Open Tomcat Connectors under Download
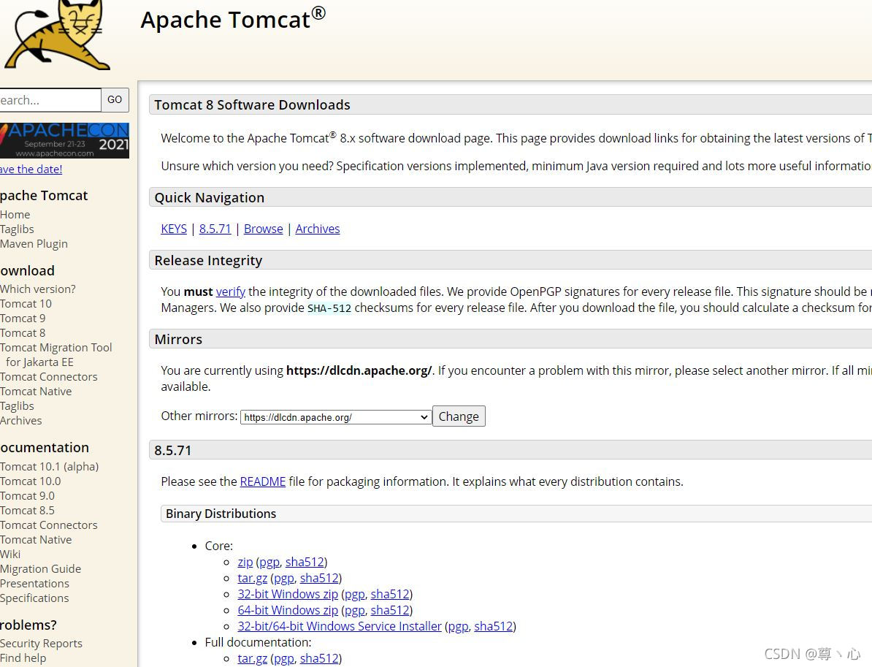The width and height of the screenshot is (872, 667). coord(48,377)
